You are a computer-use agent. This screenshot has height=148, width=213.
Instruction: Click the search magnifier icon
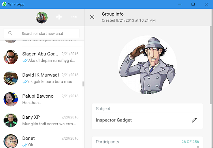click(11, 33)
